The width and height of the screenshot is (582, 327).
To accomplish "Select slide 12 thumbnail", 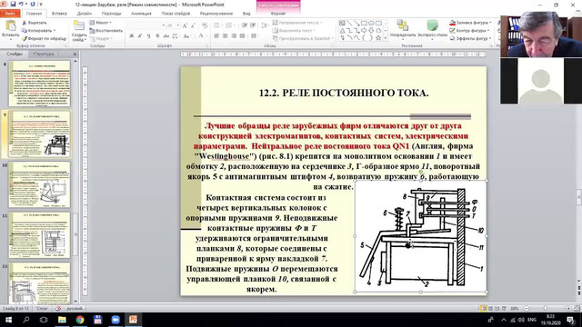I will [x=39, y=283].
